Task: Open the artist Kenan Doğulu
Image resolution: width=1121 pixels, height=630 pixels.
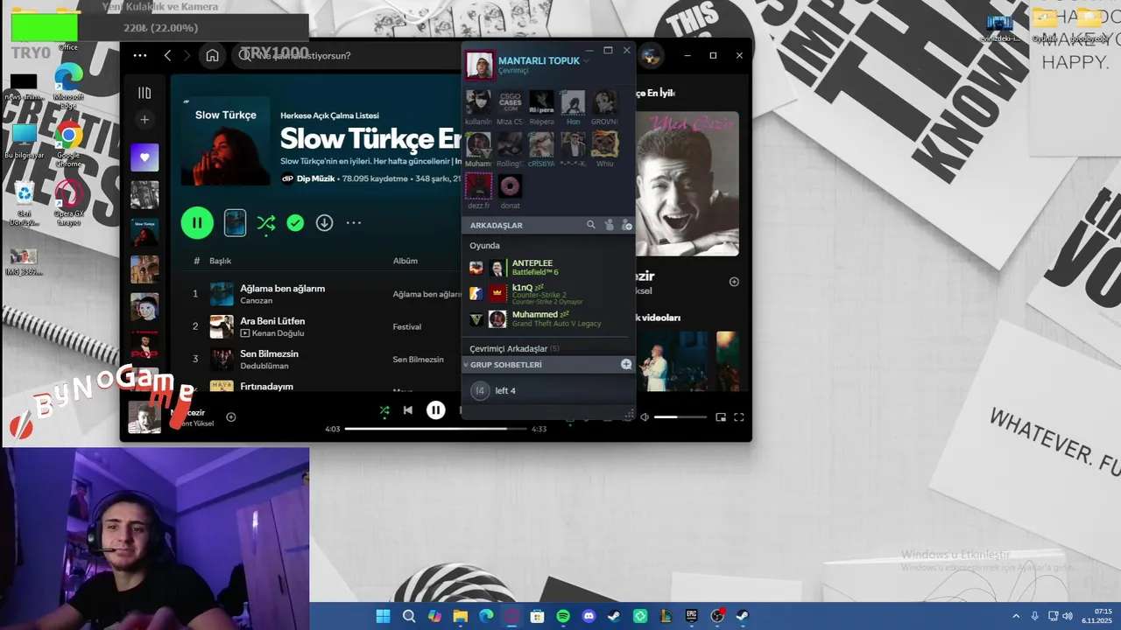Action: tap(278, 333)
